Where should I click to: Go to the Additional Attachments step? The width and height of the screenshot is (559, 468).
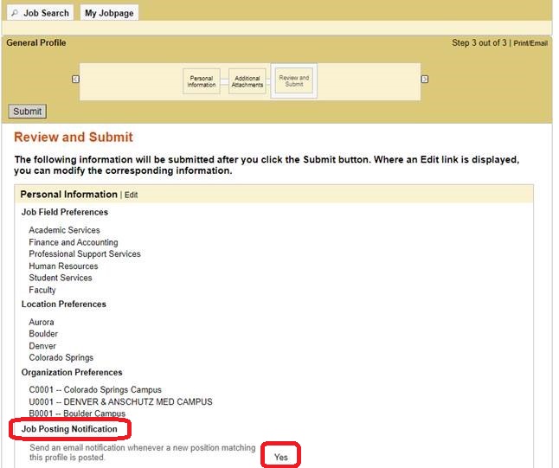click(x=247, y=81)
